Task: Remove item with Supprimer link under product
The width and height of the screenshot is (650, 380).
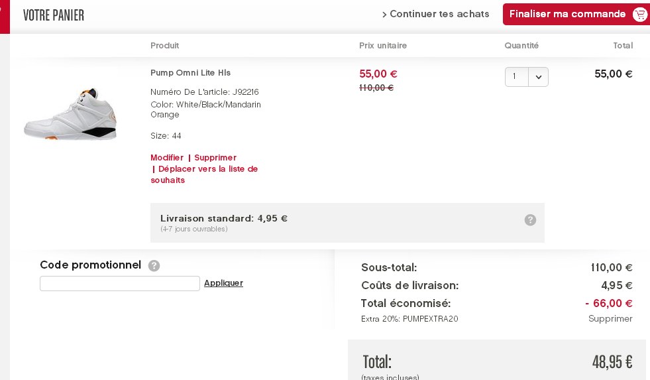Action: pyautogui.click(x=215, y=158)
